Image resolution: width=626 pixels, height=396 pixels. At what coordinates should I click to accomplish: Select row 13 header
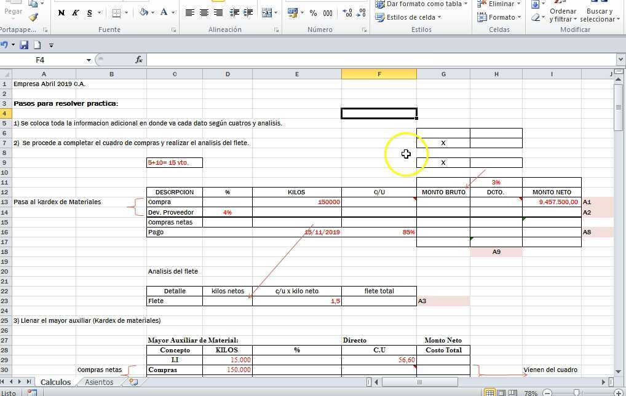coord(5,202)
